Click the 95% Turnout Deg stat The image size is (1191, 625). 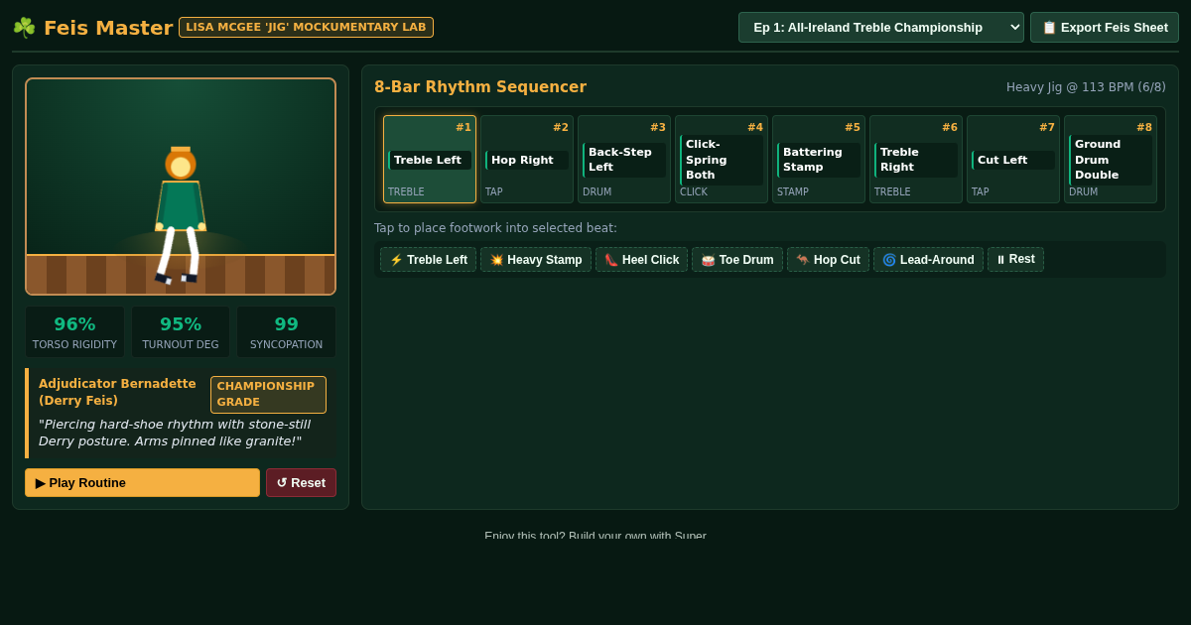[x=181, y=332]
